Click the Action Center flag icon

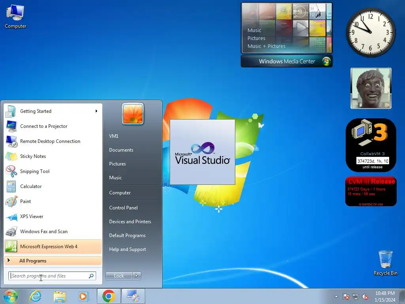346,296
